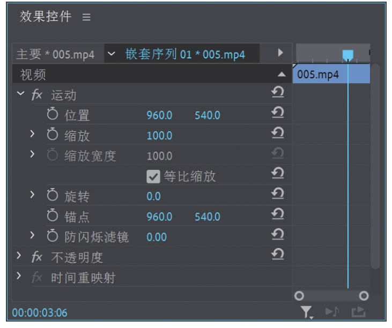Viewport: 392px width, 328px height.
Task: Click the right zoom handle of timeline scrollbar
Action: [364, 295]
